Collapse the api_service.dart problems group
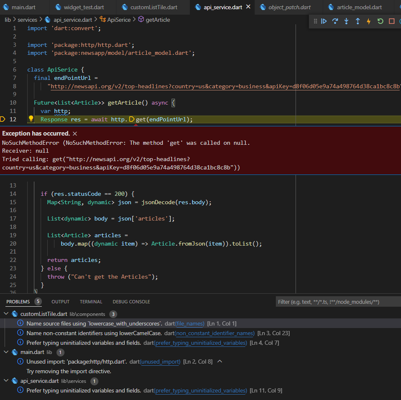Screen dimensions: 401x400 [6, 381]
